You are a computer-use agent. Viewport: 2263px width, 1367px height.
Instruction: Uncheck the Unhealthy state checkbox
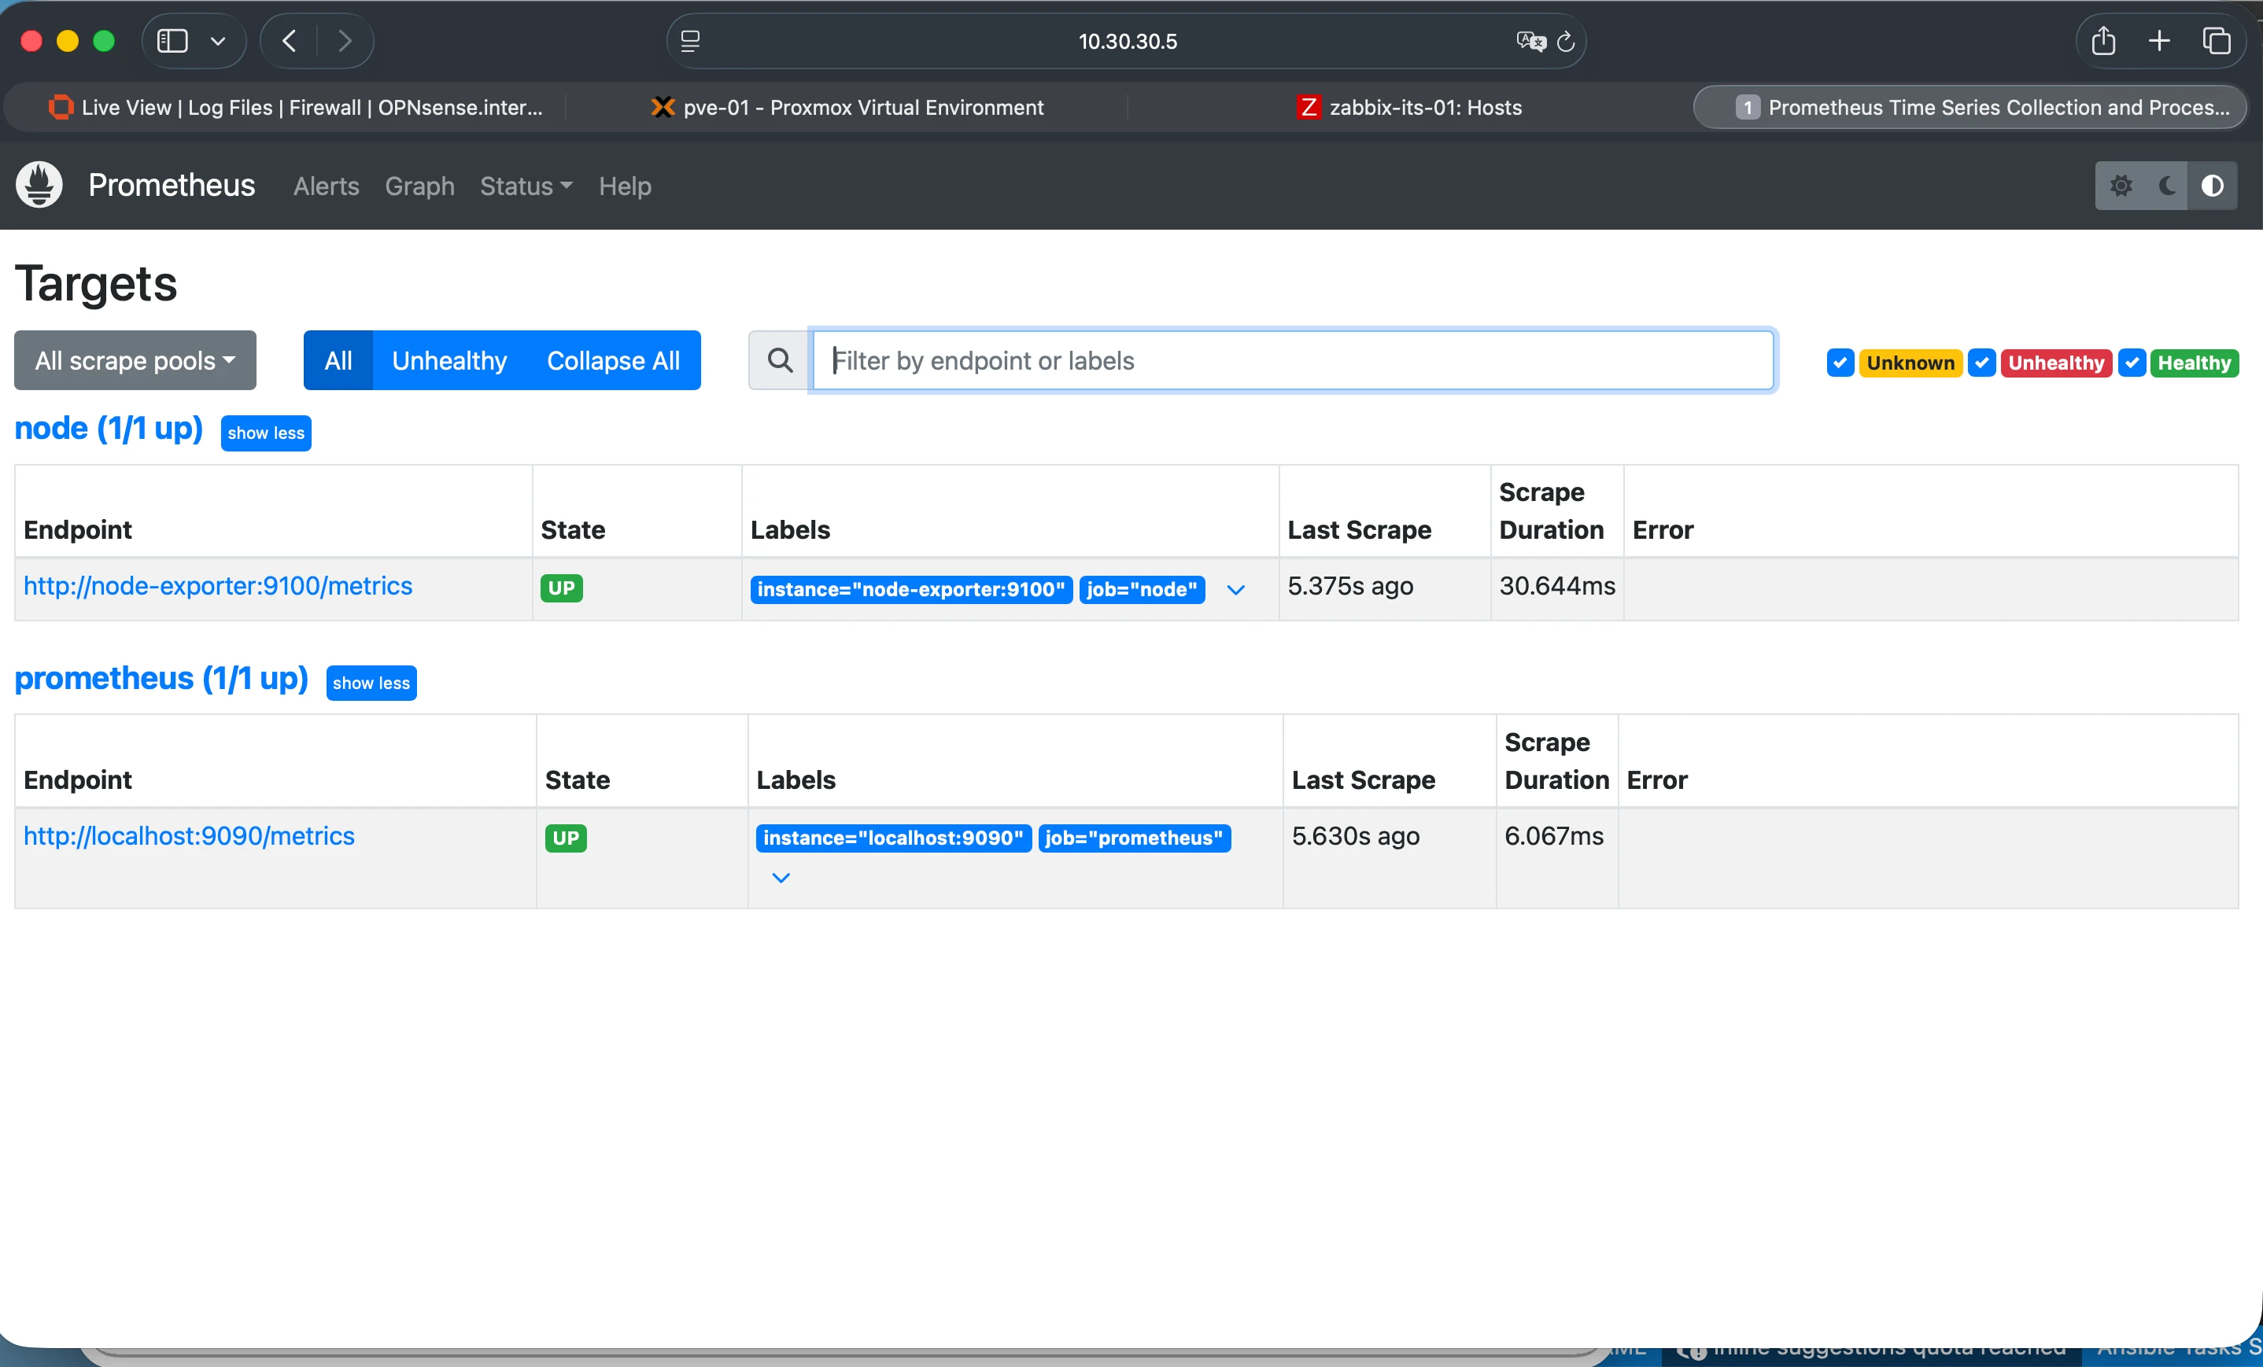click(1981, 363)
